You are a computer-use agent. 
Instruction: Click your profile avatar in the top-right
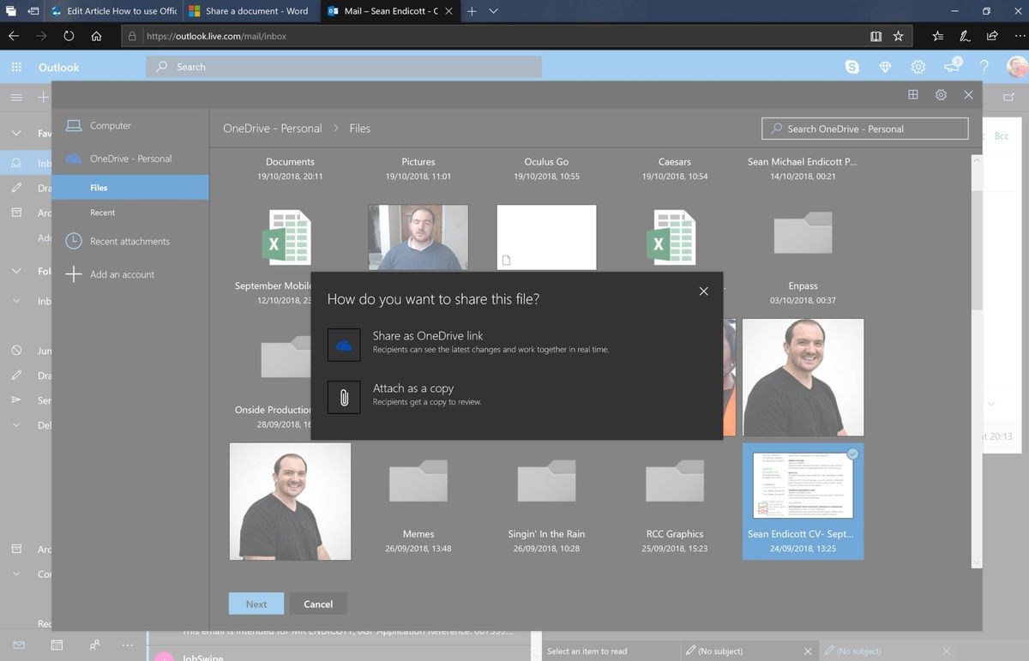pos(1016,67)
